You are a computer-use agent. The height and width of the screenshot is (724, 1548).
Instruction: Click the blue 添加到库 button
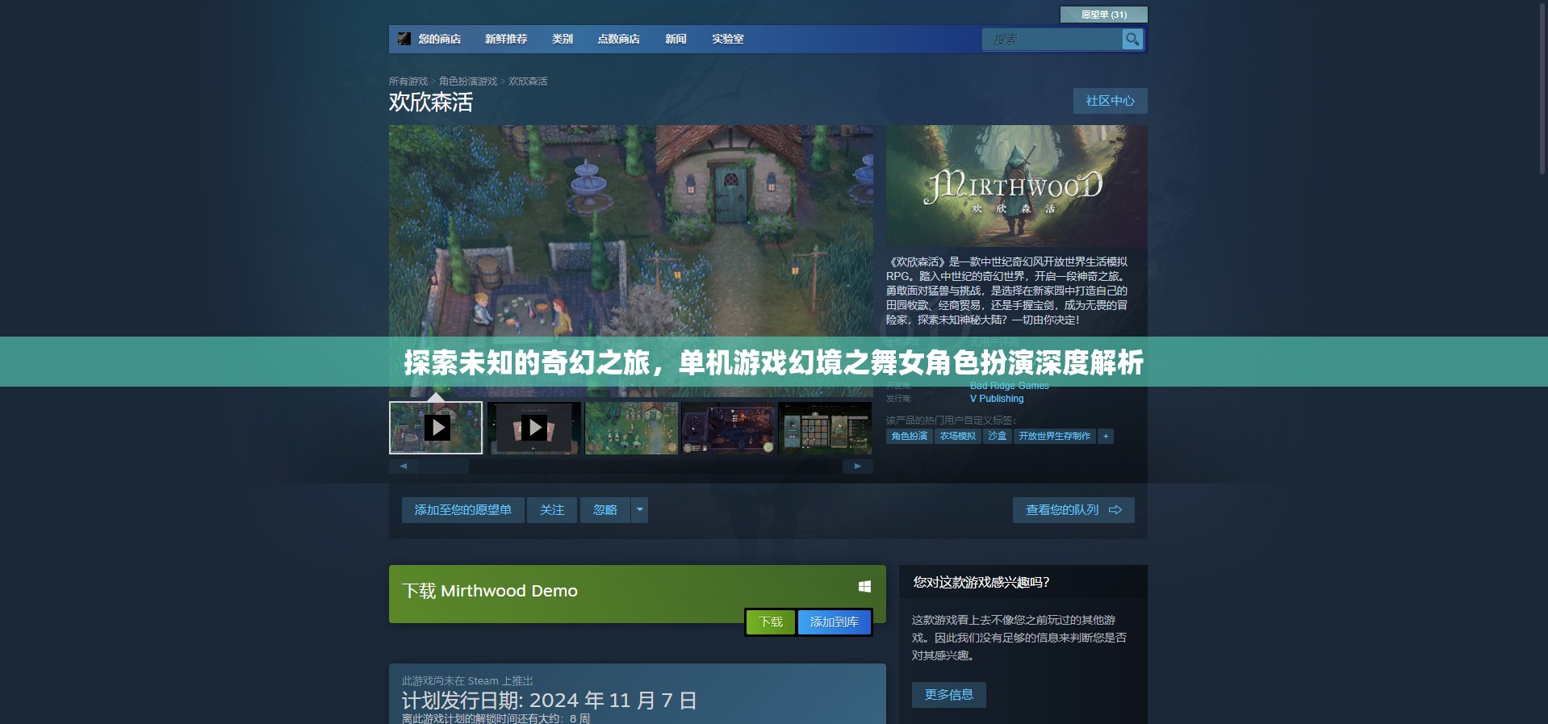[x=835, y=622]
